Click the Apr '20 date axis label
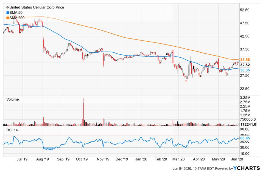The height and width of the screenshot is (172, 263). coord(199,159)
